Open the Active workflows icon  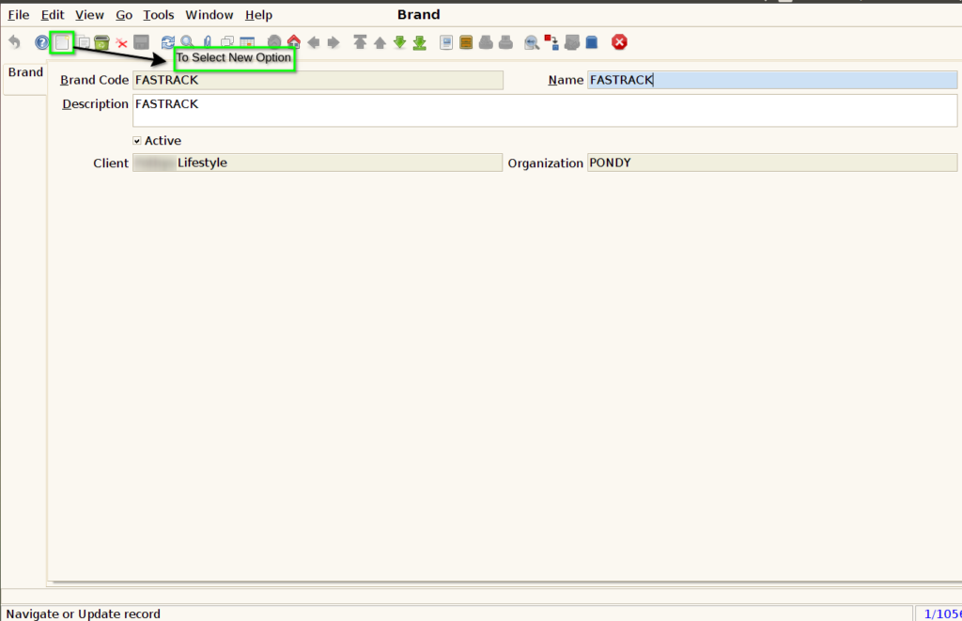(x=551, y=42)
